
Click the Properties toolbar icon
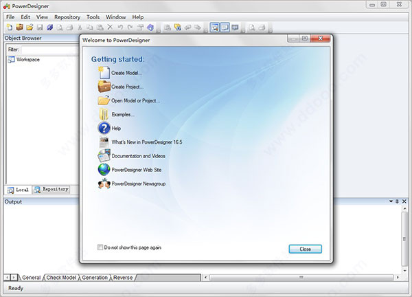tap(140, 27)
